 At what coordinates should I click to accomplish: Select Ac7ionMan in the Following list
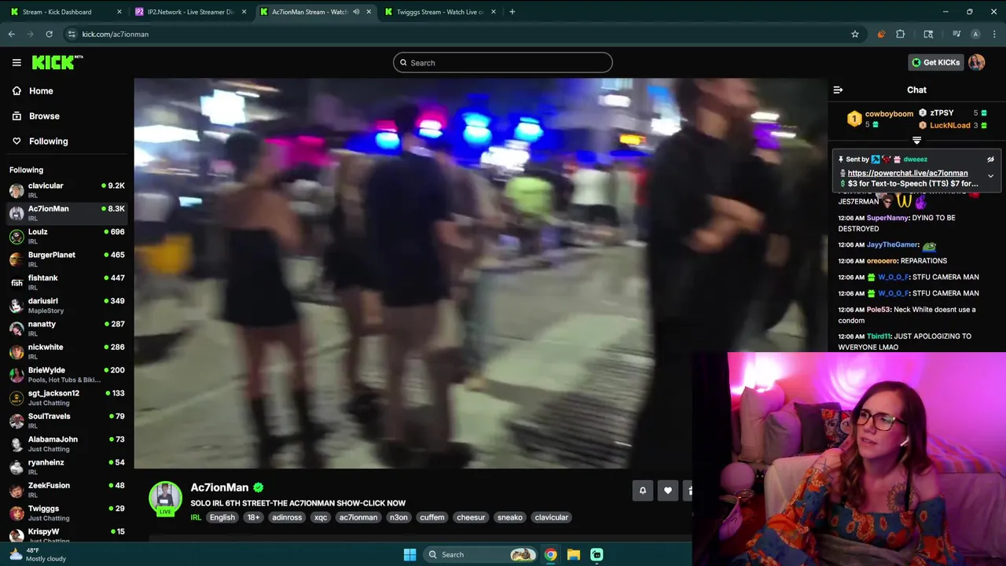(67, 213)
